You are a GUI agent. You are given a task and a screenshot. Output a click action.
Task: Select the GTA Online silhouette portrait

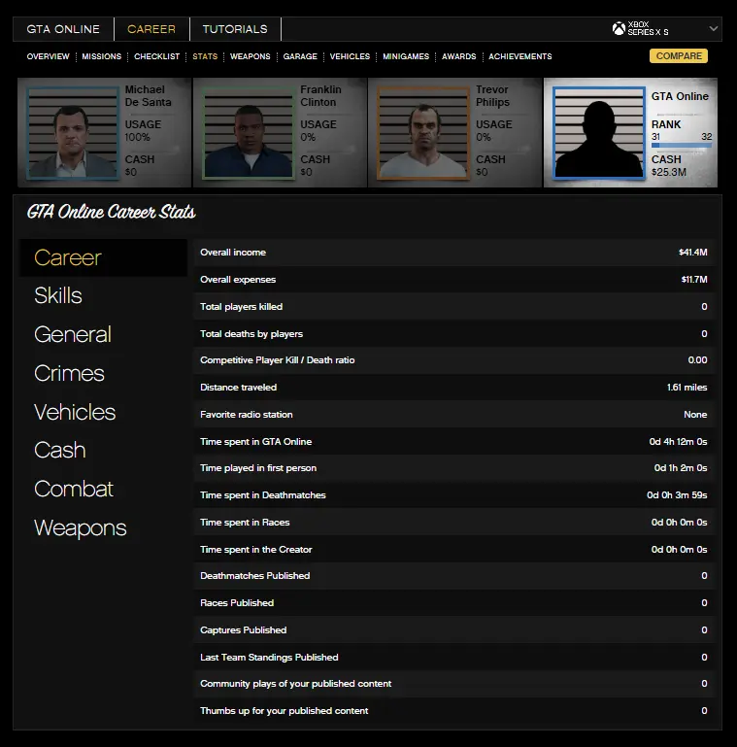(599, 132)
